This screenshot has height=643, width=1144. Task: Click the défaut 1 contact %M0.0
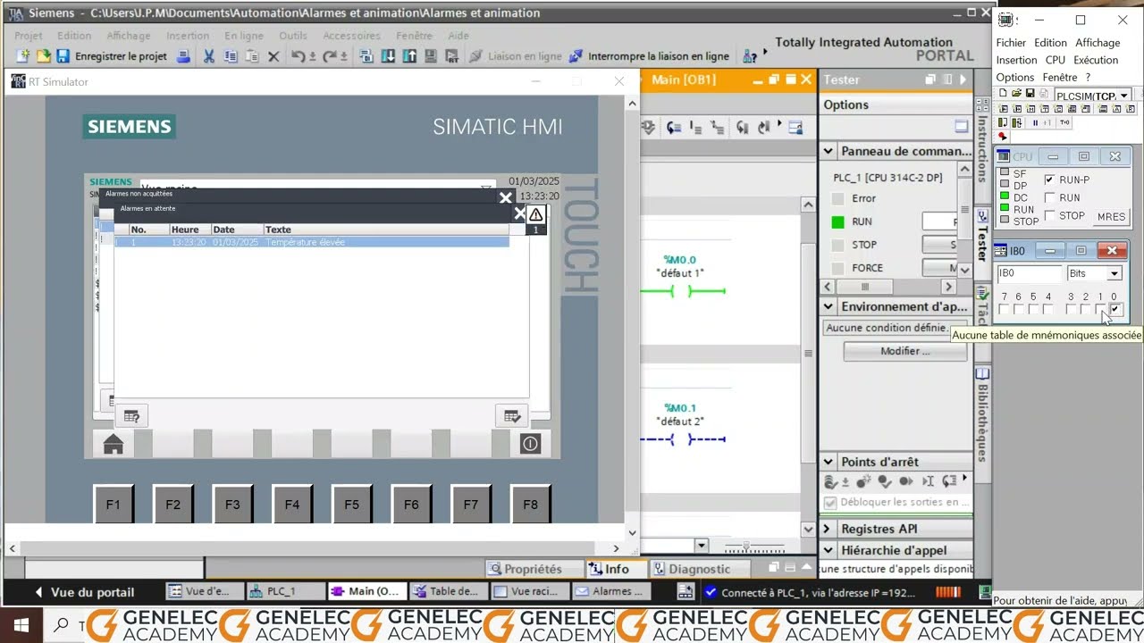point(681,291)
